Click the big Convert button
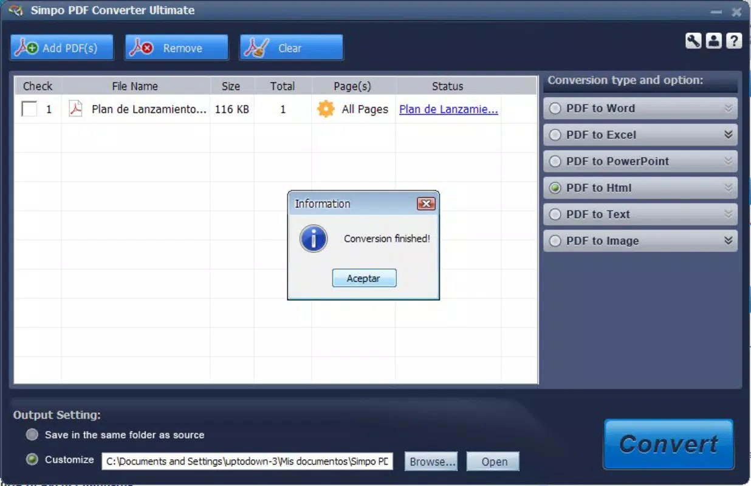Viewport: 751px width, 486px height. (668, 444)
